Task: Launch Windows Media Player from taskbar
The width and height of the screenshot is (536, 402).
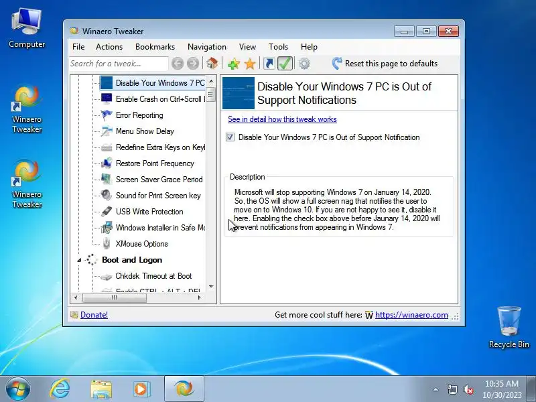Action: pyautogui.click(x=141, y=389)
